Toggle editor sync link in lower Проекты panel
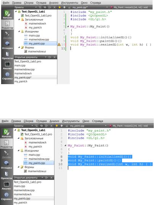This screenshot has width=154, height=205. [42, 126]
